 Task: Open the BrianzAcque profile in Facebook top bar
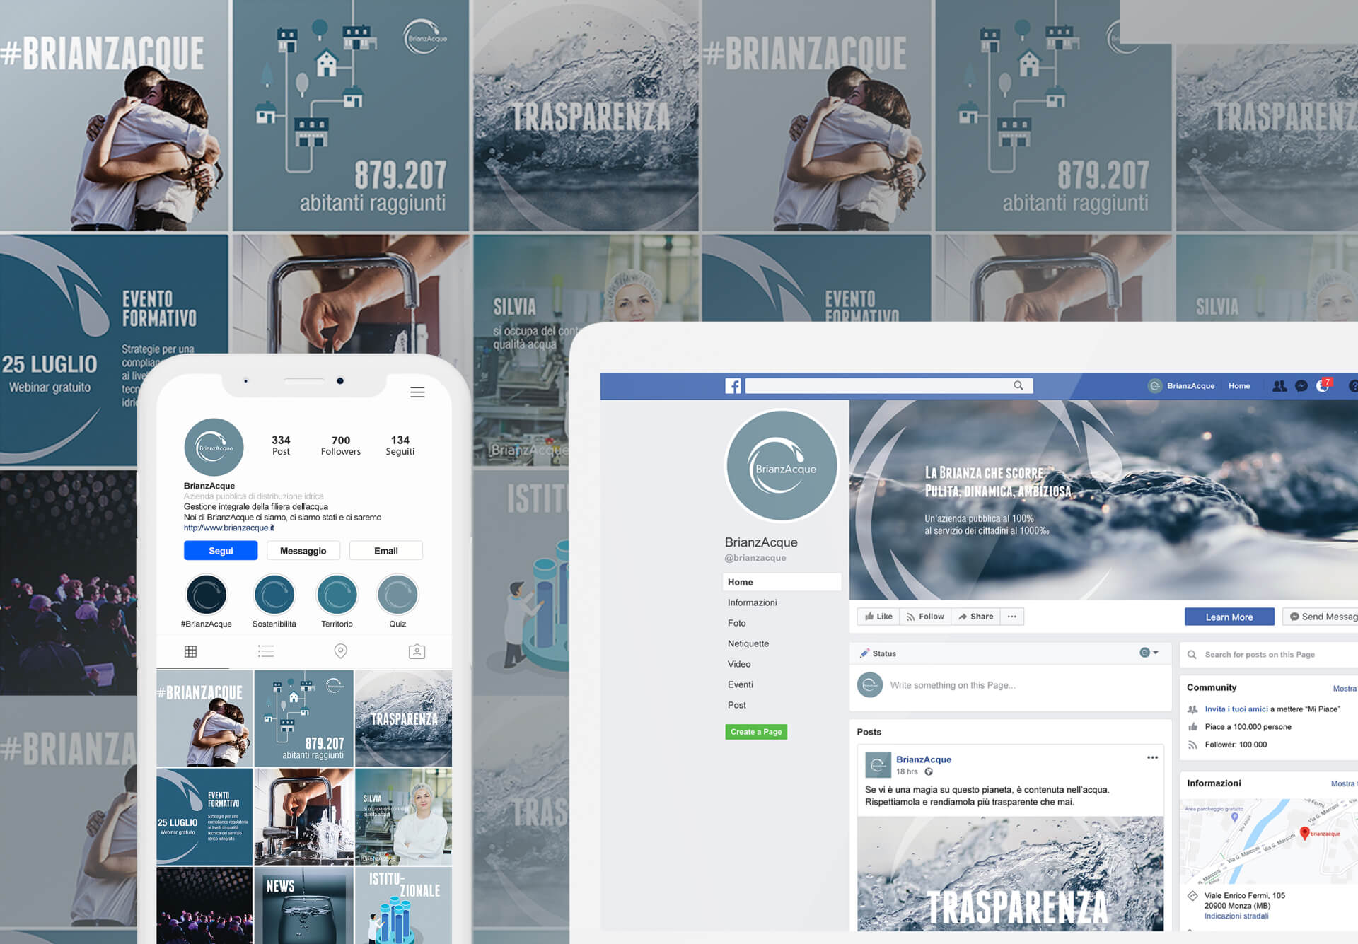click(x=1181, y=386)
